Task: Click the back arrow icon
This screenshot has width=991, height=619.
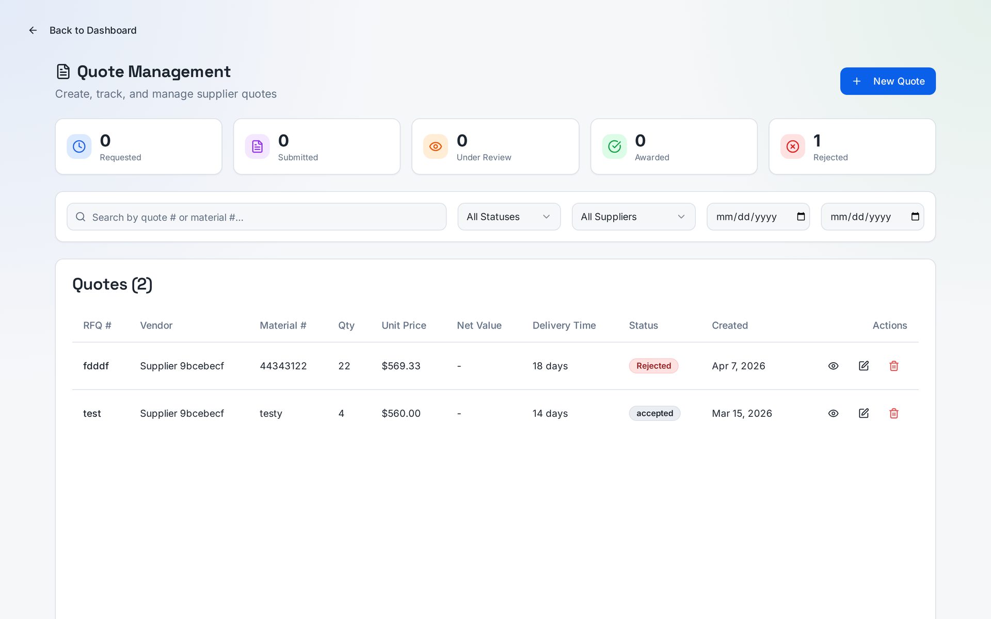Action: (x=33, y=30)
